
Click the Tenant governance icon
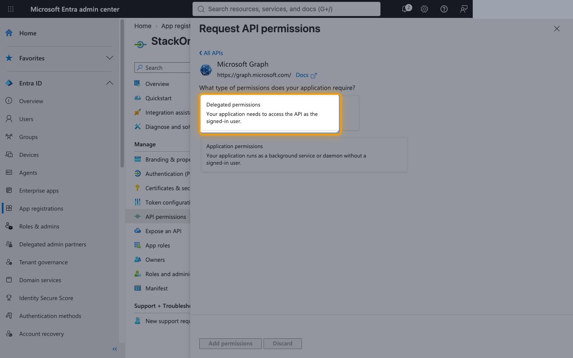(9, 262)
